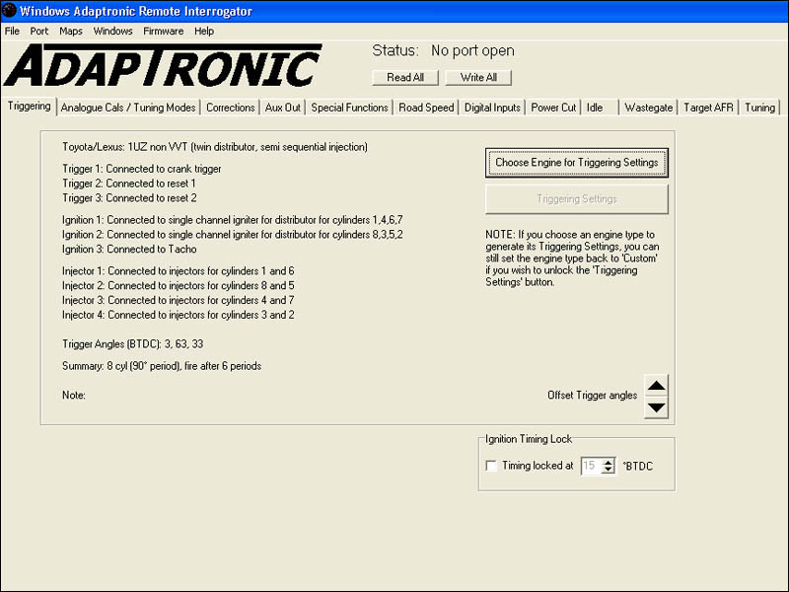Open the Road Speed tab
The image size is (789, 592).
[x=426, y=108]
